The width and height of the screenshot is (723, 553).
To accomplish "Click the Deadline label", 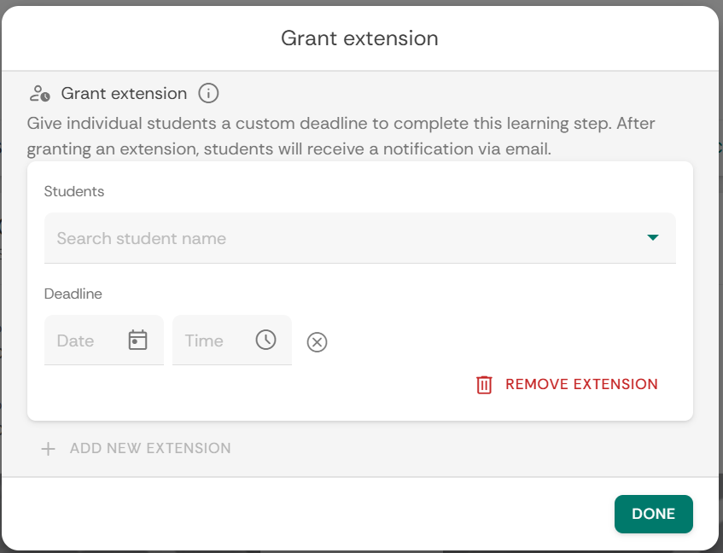I will click(x=73, y=294).
